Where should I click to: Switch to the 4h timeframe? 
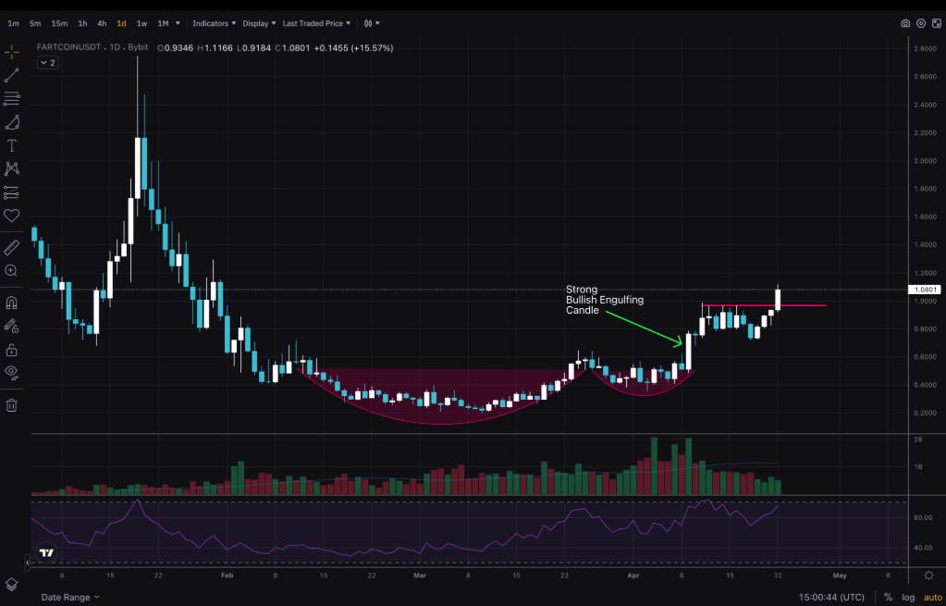coord(102,23)
